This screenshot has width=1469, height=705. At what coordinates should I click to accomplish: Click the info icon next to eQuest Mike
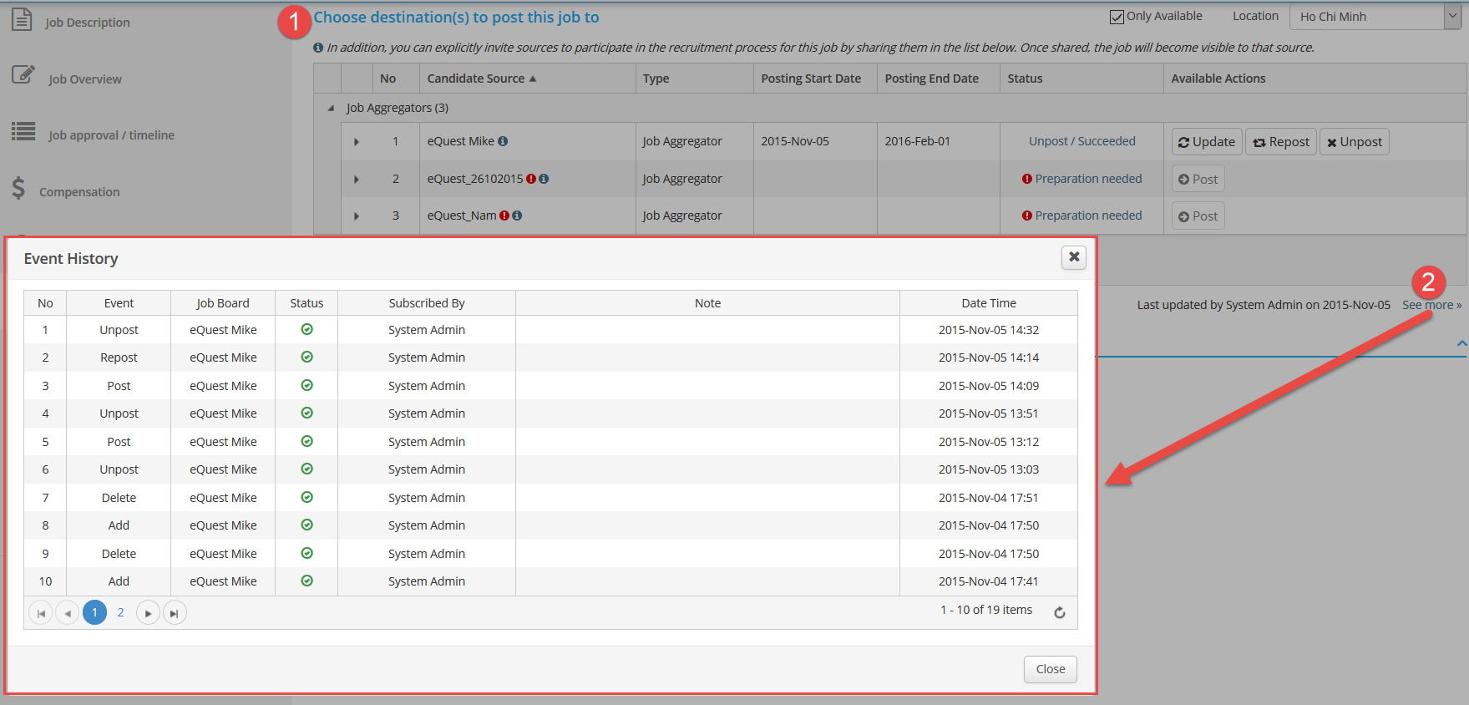click(503, 141)
